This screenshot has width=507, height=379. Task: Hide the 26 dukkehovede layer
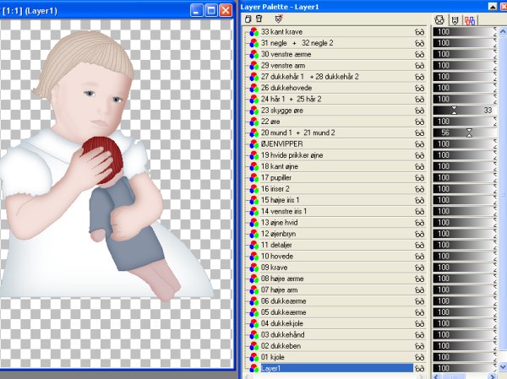pyautogui.click(x=419, y=87)
